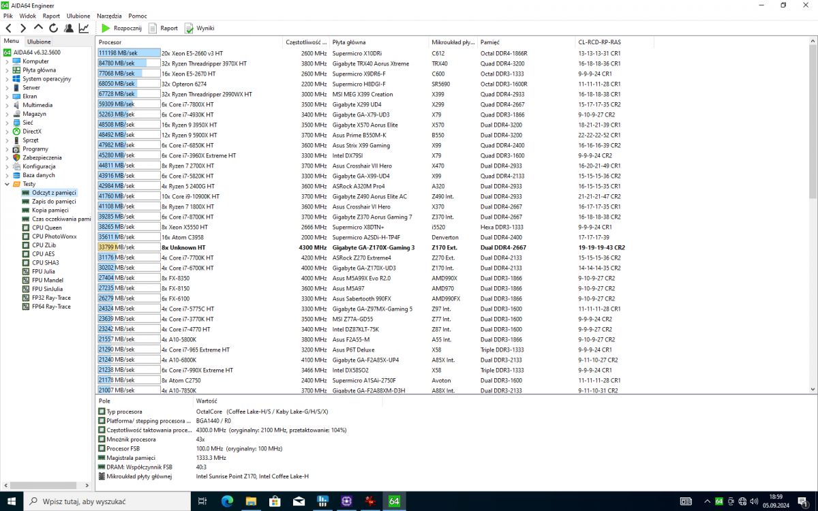Screen dimensions: 818x511
Task: Open the Plik menu
Action: tap(8, 16)
